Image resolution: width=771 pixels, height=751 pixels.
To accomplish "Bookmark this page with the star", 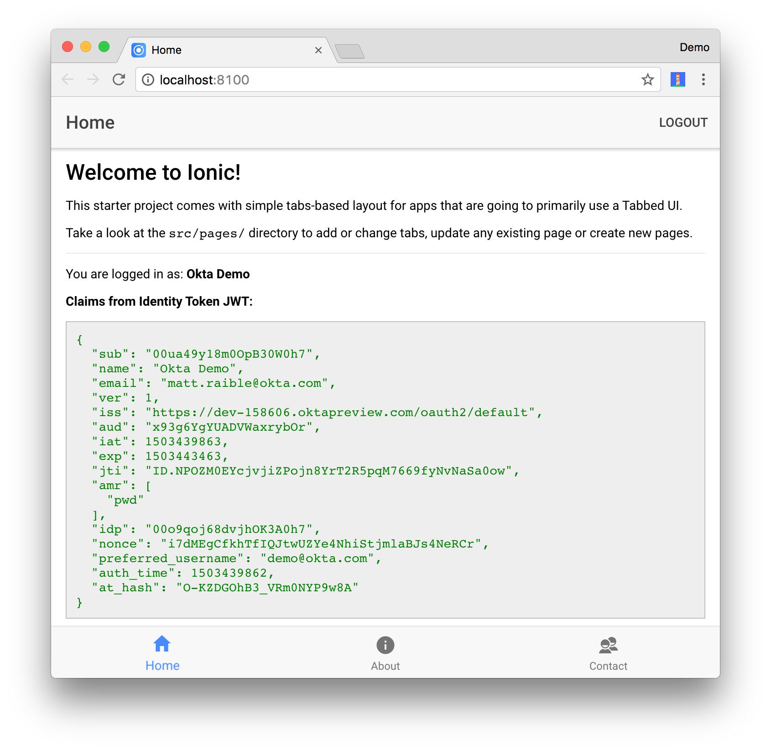I will tap(647, 80).
